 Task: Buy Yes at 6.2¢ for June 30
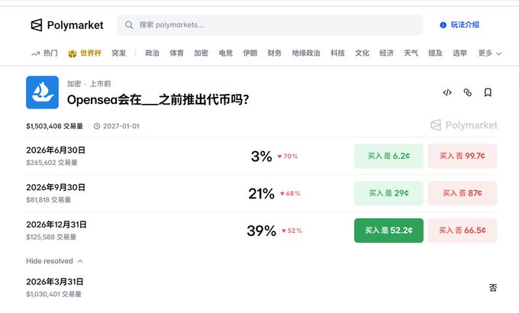pyautogui.click(x=388, y=156)
